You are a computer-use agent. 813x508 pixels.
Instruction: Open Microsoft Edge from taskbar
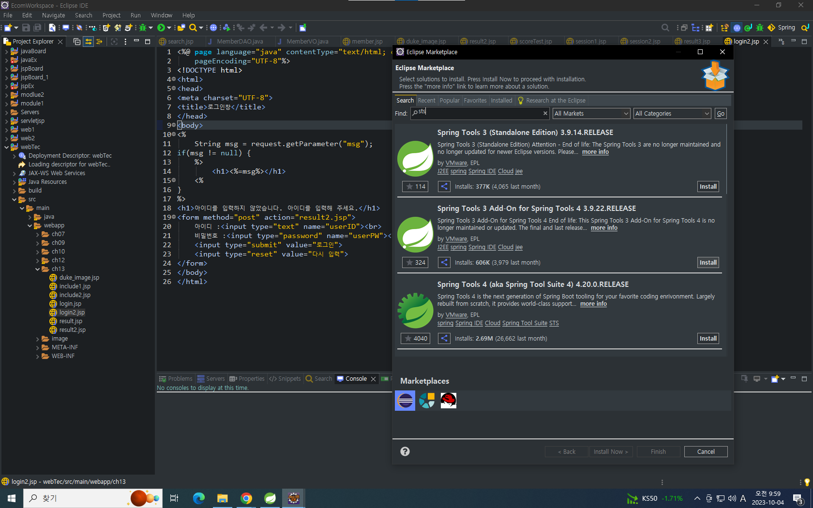coord(199,498)
